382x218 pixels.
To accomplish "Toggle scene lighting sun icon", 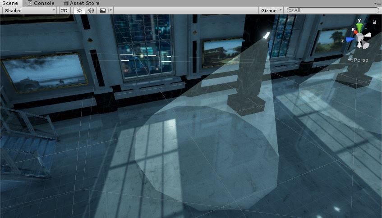I will pos(79,10).
